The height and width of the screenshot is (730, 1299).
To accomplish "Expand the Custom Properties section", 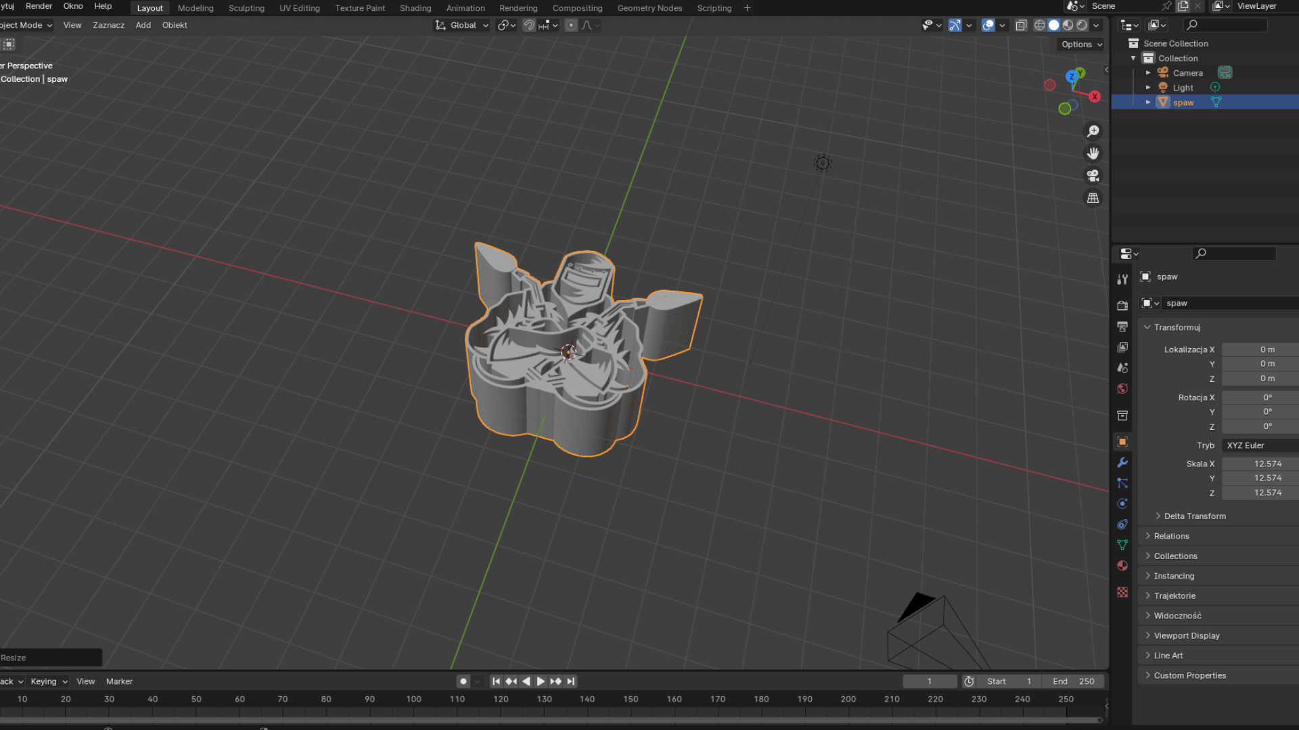I will coord(1190,675).
